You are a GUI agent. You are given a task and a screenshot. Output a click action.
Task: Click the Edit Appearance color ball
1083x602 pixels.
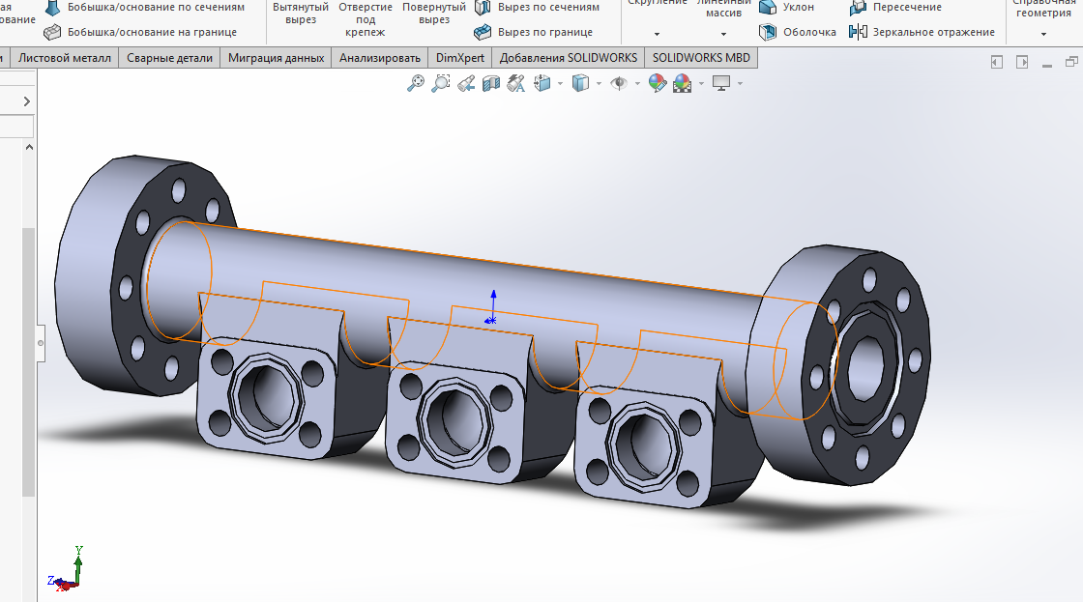[658, 84]
